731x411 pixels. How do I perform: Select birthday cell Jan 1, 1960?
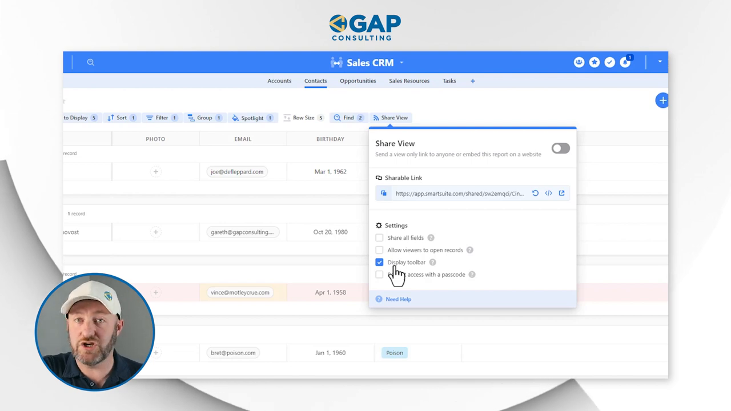[330, 353]
